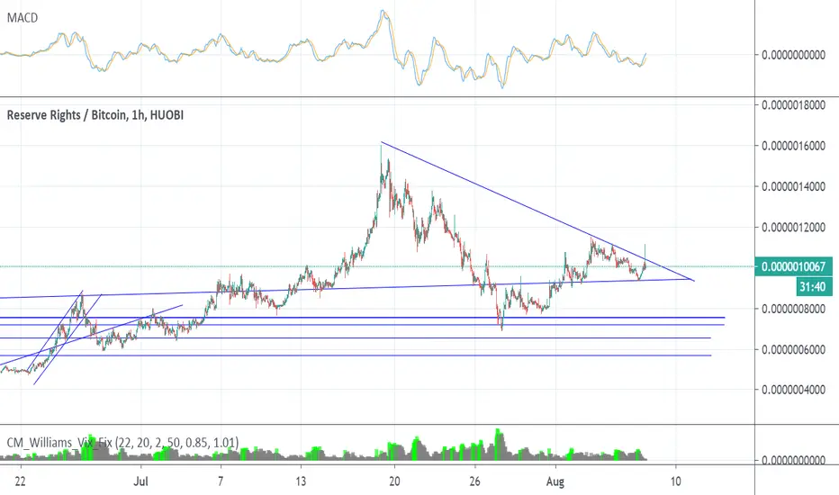Select the date label 22 on time axis
The height and width of the screenshot is (495, 839).
21,481
